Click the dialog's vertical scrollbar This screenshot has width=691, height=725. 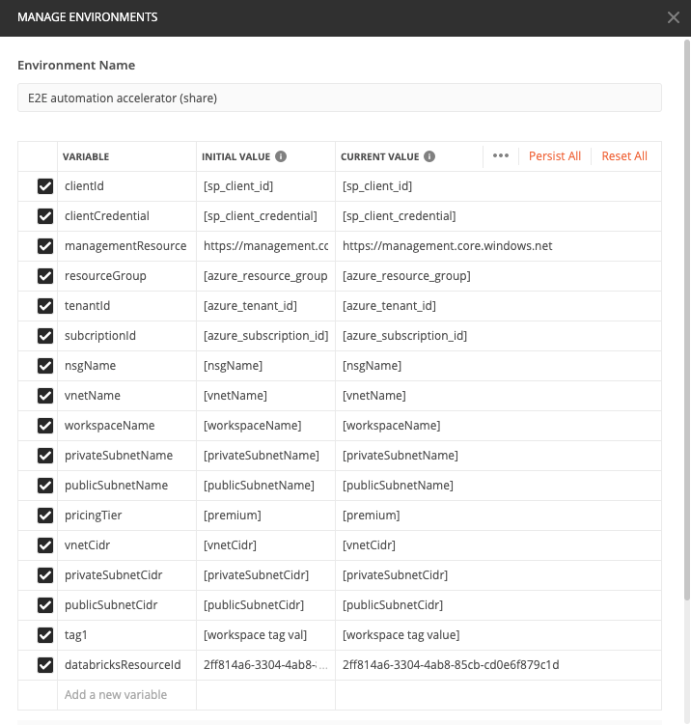tap(686, 290)
